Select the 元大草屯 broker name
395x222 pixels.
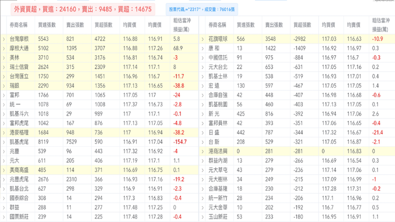tap(218, 170)
